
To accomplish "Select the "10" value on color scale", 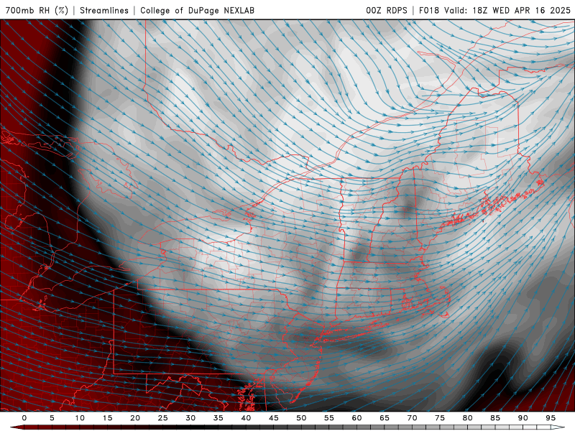I will pos(80,418).
